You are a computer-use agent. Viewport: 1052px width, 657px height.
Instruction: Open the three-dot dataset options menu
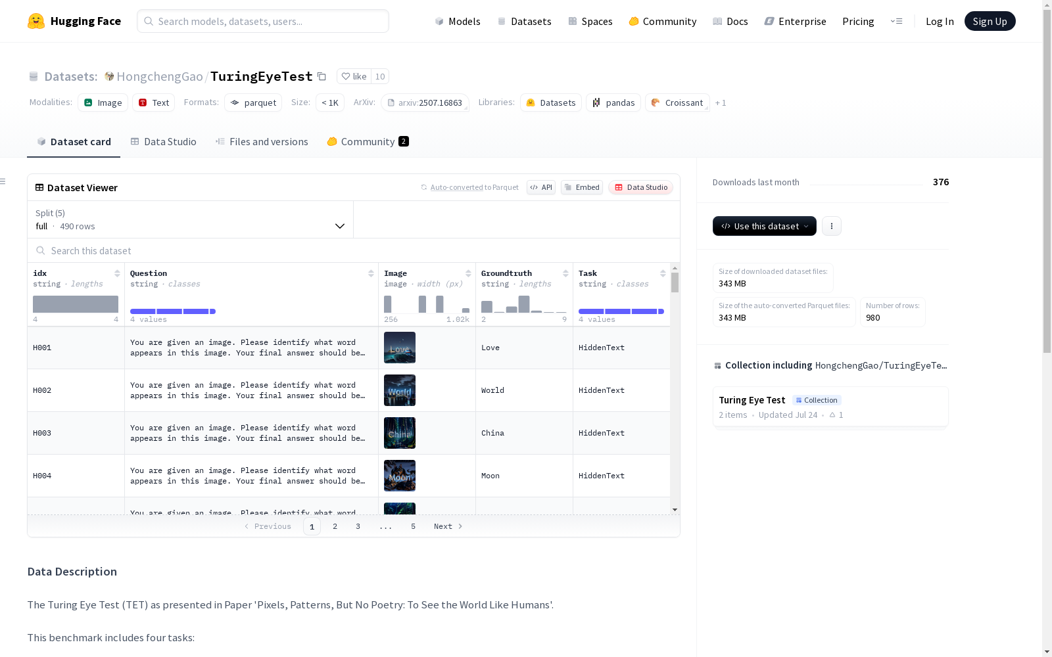pos(832,226)
